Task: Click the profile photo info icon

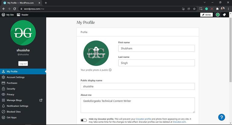Action: (110, 70)
